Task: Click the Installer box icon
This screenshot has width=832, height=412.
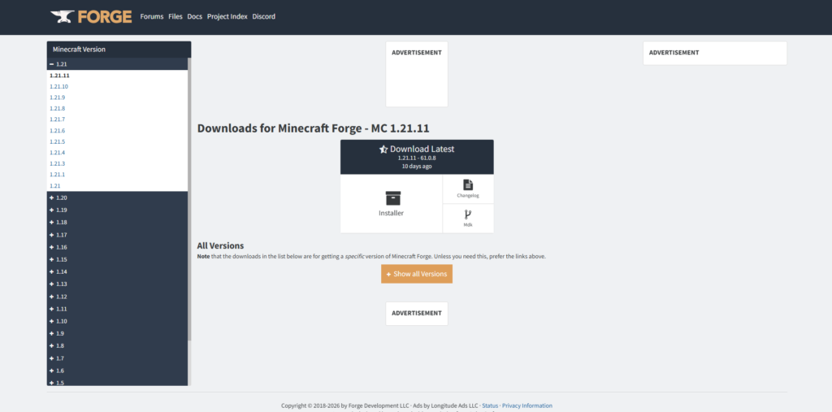Action: tap(392, 197)
